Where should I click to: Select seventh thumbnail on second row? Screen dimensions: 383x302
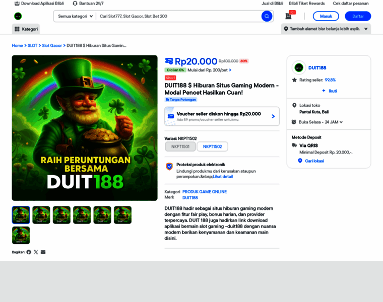click(x=21, y=235)
